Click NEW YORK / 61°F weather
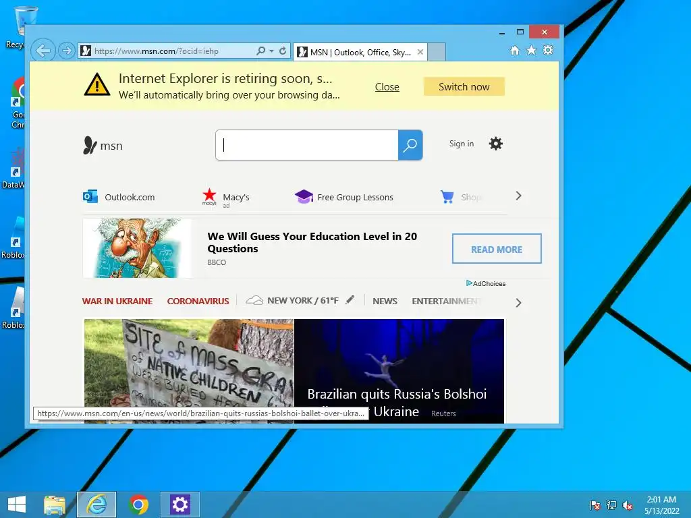Viewport: 691px width, 518px height. 303,300
